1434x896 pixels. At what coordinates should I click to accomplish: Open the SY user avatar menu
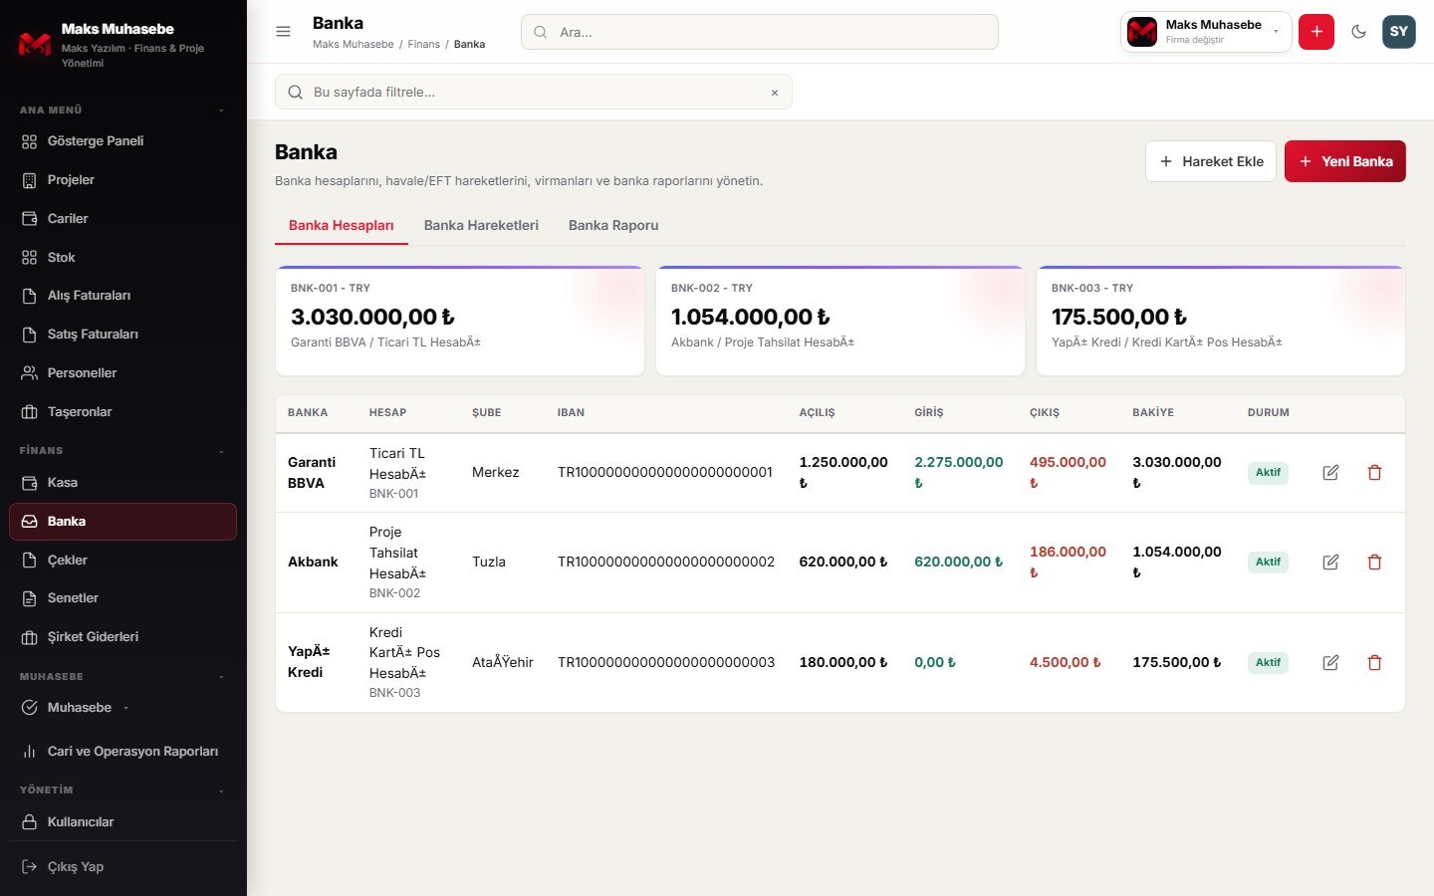(1399, 32)
